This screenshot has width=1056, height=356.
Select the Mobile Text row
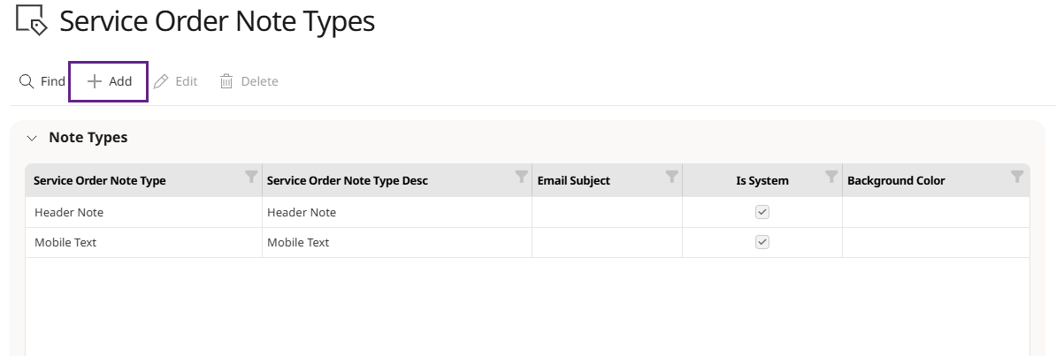click(x=527, y=242)
